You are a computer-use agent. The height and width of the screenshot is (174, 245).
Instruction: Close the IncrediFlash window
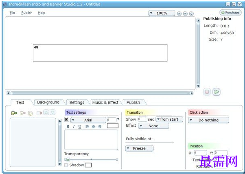[240, 4]
